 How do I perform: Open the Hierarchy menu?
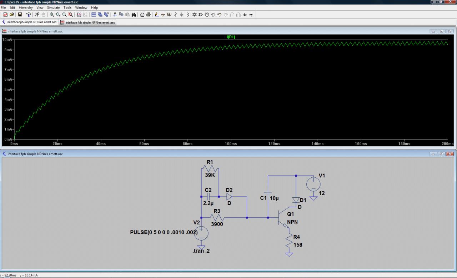point(26,7)
